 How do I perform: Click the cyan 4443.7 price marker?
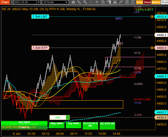[161, 112]
